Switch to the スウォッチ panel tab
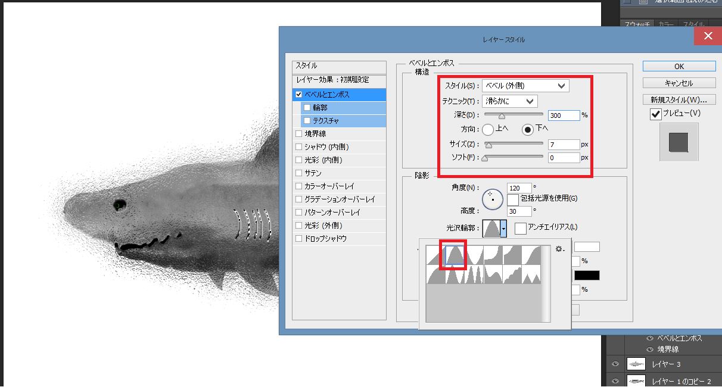The width and height of the screenshot is (722, 387). click(x=637, y=24)
